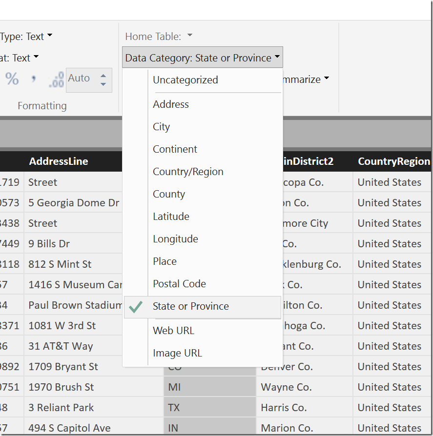This screenshot has width=433, height=436.
Task: Open the Summarize dropdown
Action: (x=306, y=79)
